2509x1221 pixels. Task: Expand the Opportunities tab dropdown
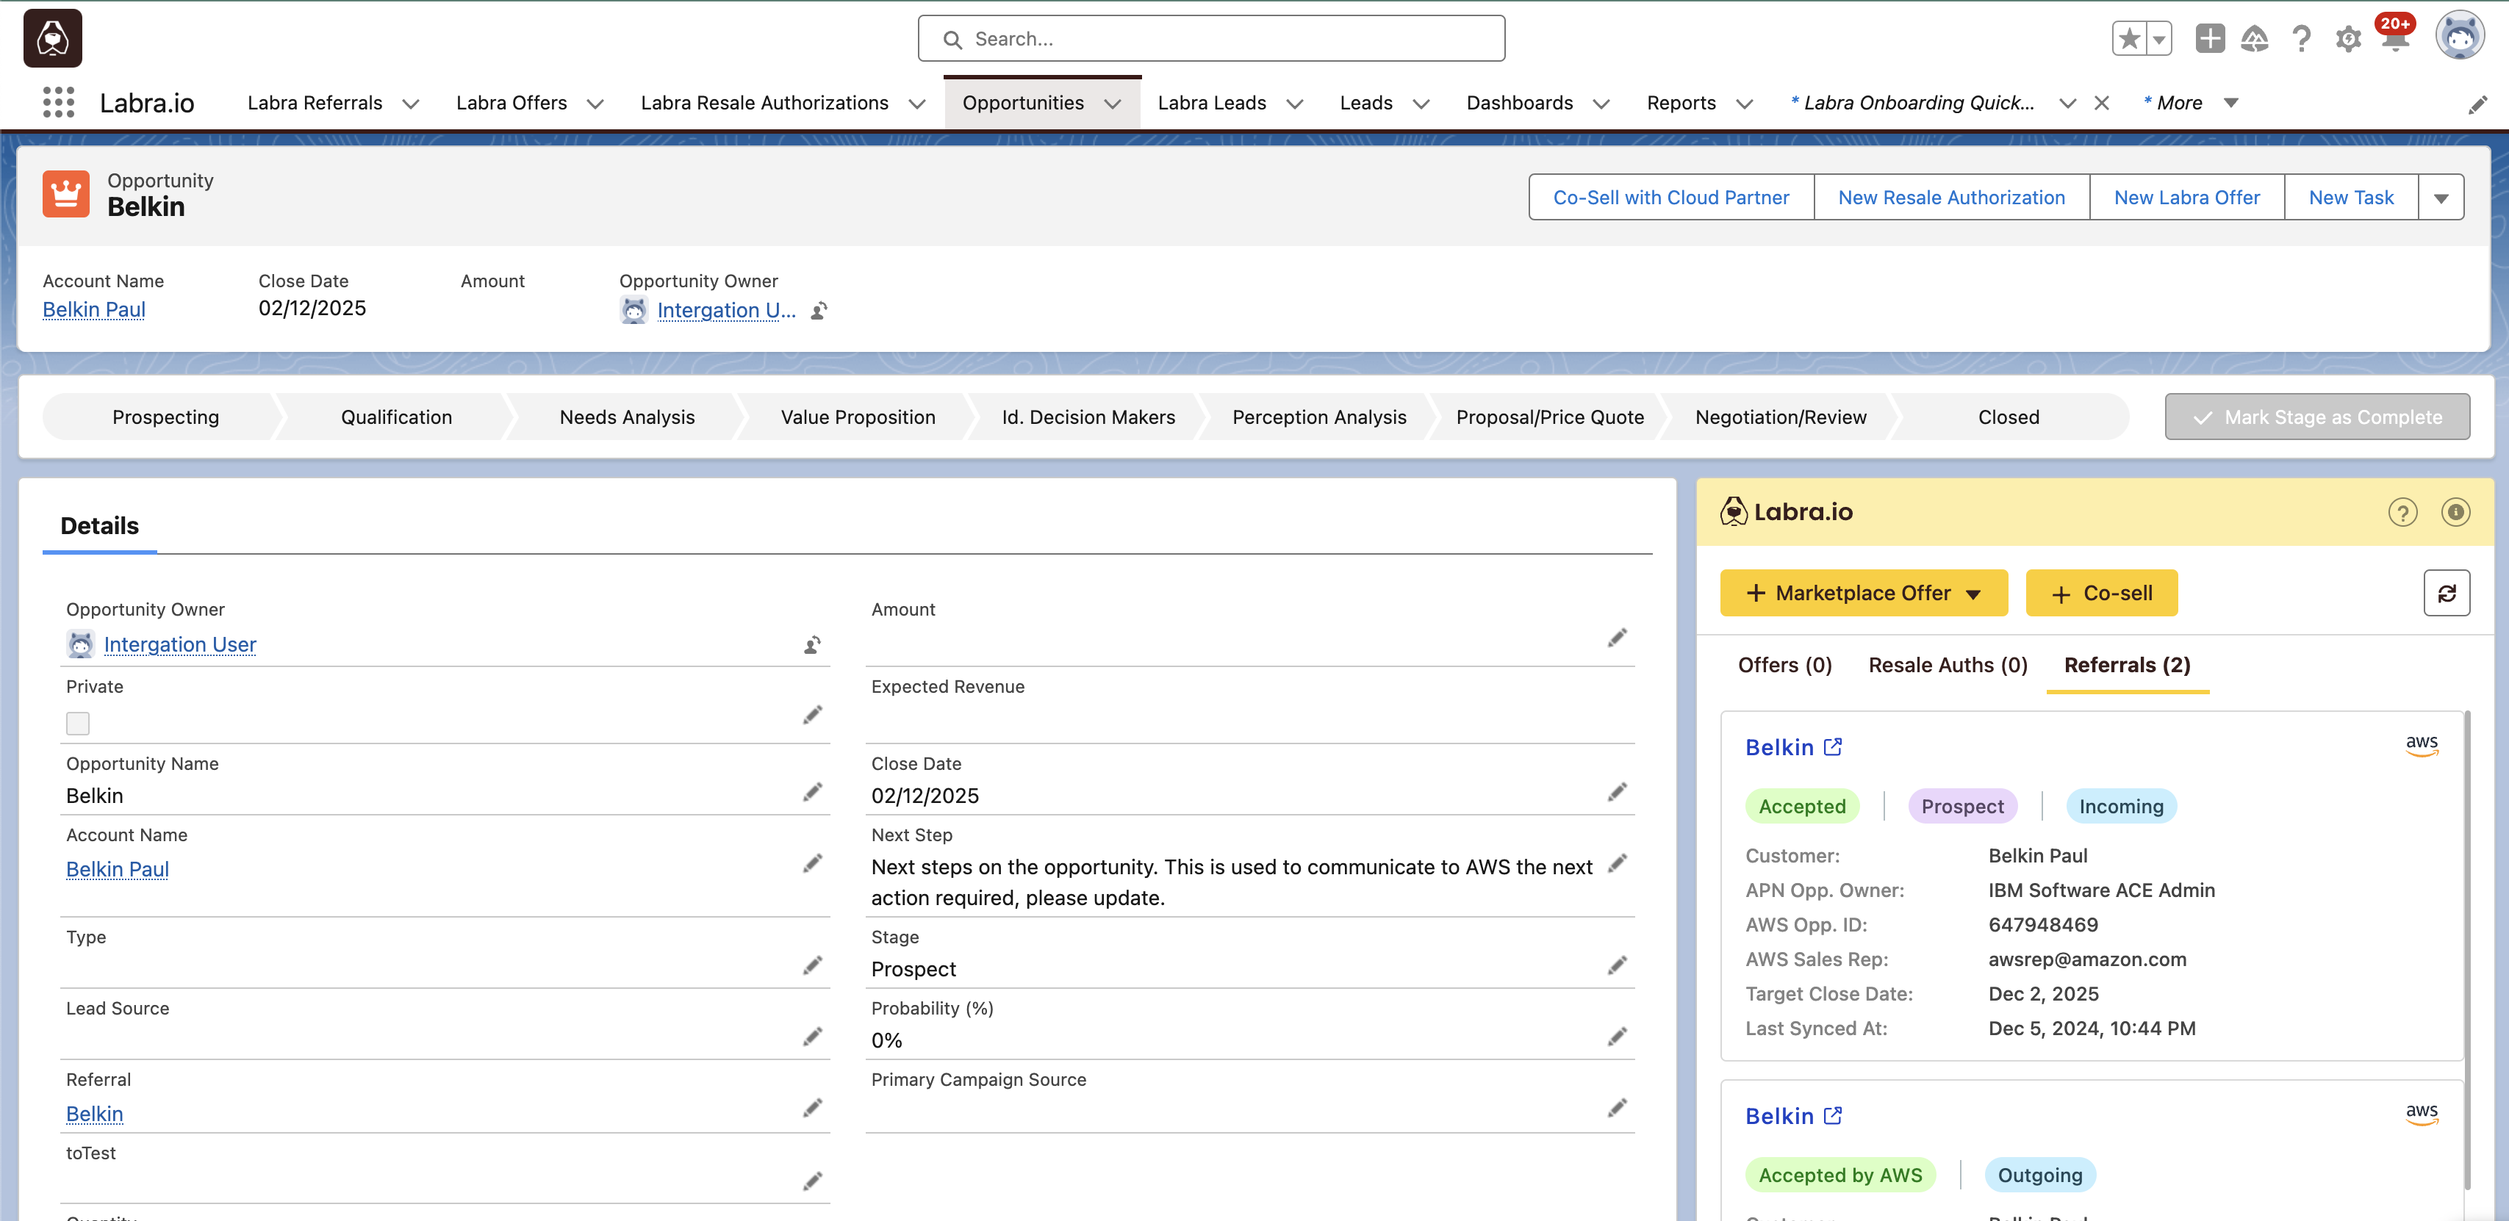[1114, 103]
